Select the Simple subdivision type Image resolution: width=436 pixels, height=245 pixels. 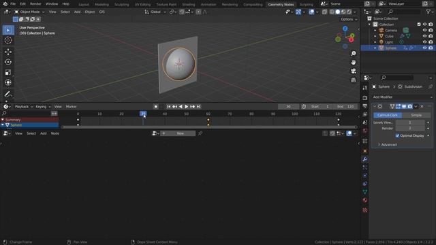tap(416, 115)
